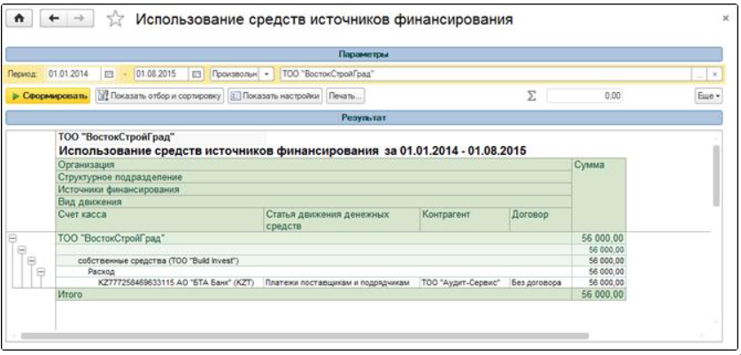Collapse the собственные средства group node
Screen dimensions: 741x355
tap(31, 260)
